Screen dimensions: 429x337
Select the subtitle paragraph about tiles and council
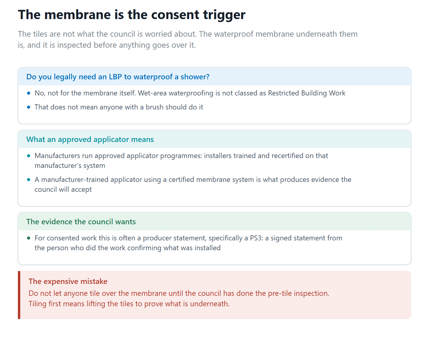click(188, 39)
